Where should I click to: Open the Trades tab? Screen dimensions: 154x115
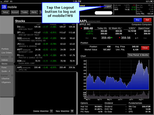[25, 12]
